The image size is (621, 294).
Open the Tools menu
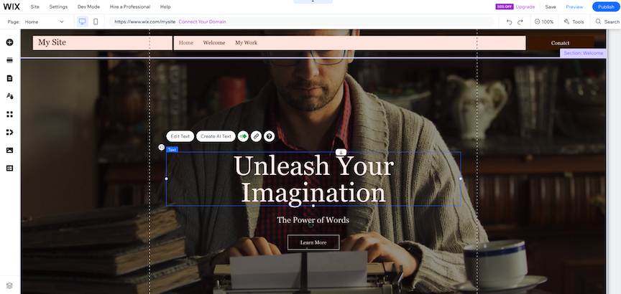click(x=574, y=22)
